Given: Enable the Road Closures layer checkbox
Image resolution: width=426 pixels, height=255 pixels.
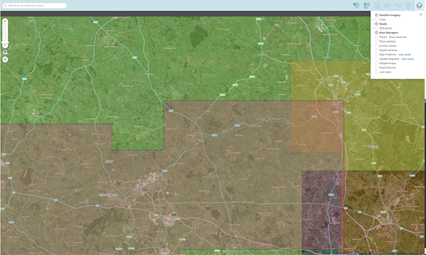Looking at the screenshot, I should pyautogui.click(x=377, y=68).
